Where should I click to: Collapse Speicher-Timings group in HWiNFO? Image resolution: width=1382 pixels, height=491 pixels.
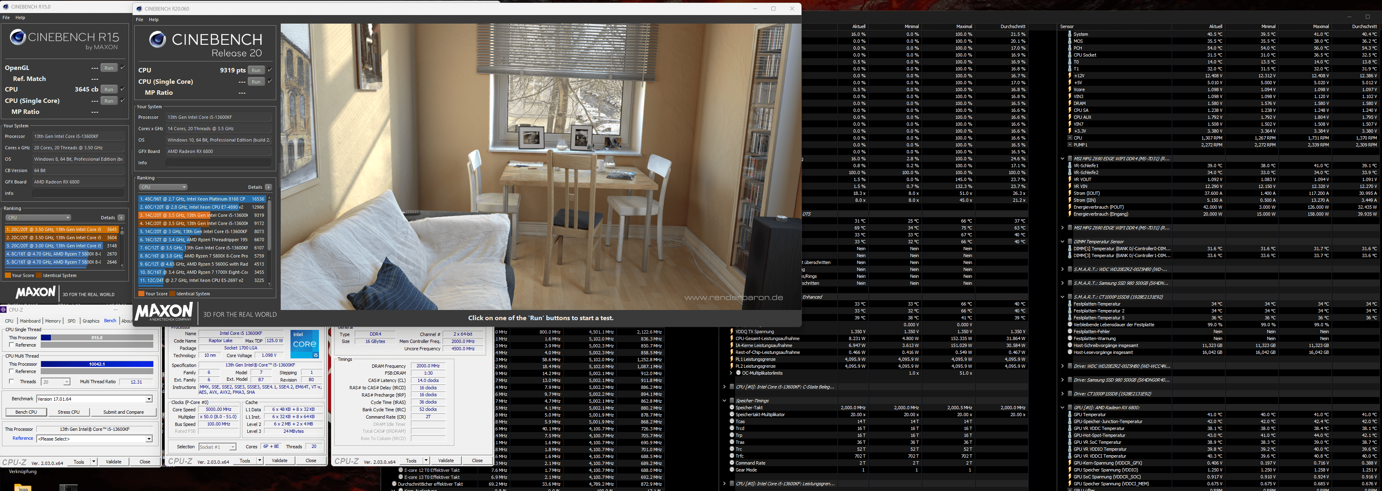(724, 401)
